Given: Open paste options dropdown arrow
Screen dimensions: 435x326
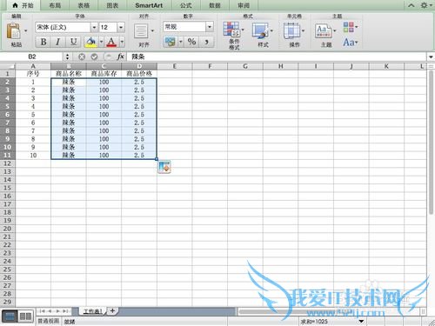Looking at the screenshot, I should click(25, 30).
